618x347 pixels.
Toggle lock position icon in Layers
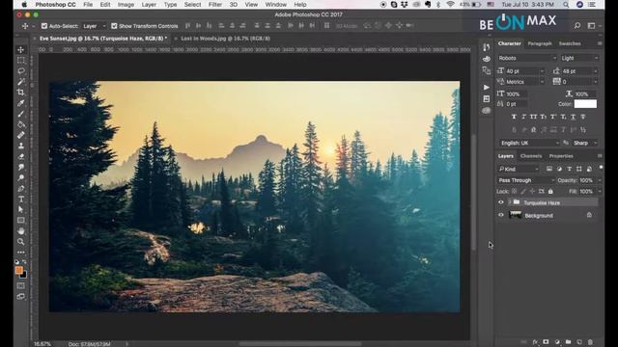532,191
